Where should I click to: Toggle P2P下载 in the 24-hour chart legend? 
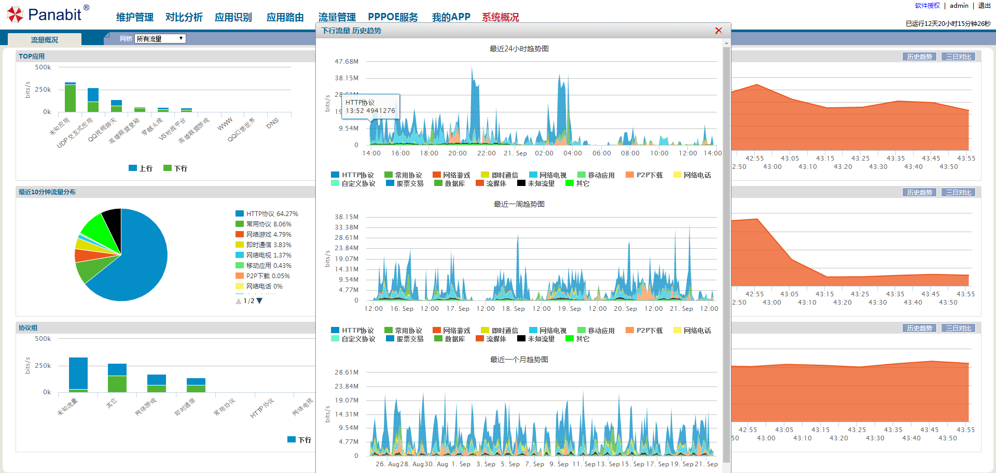[x=644, y=175]
